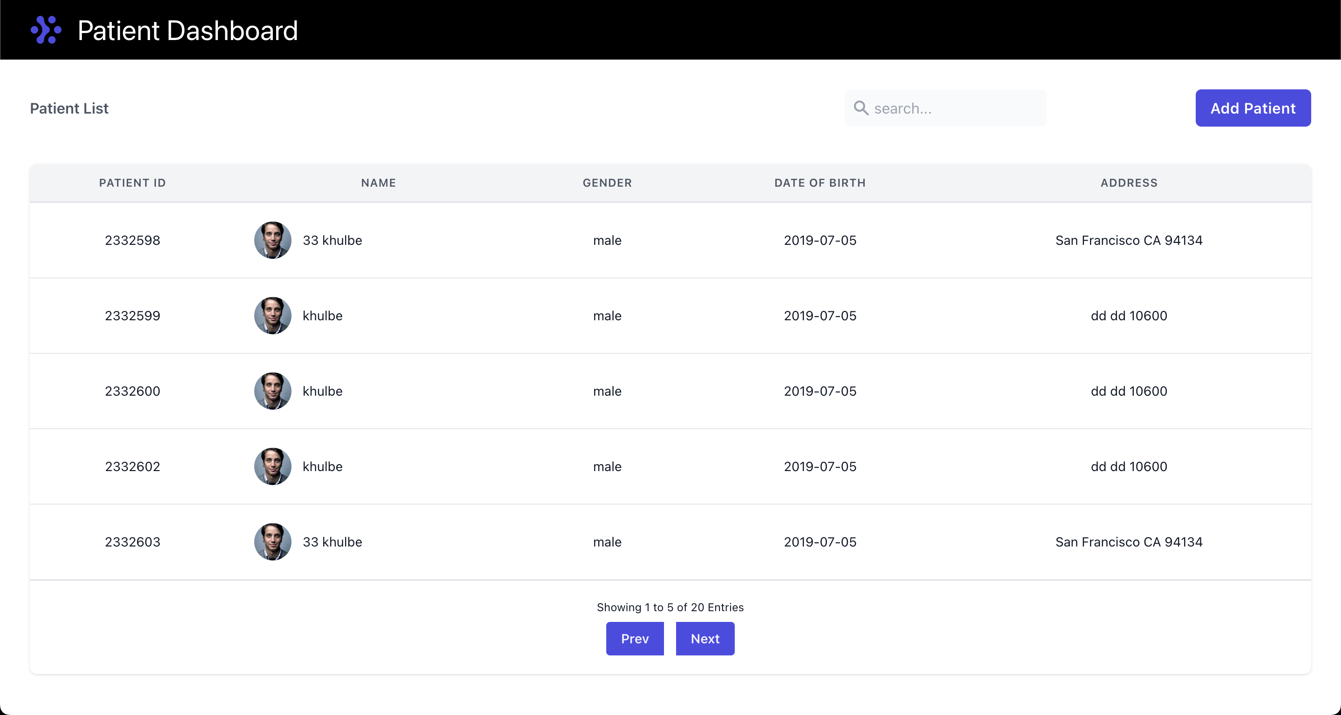Click avatar of patient 2332599
This screenshot has width=1341, height=715.
272,315
